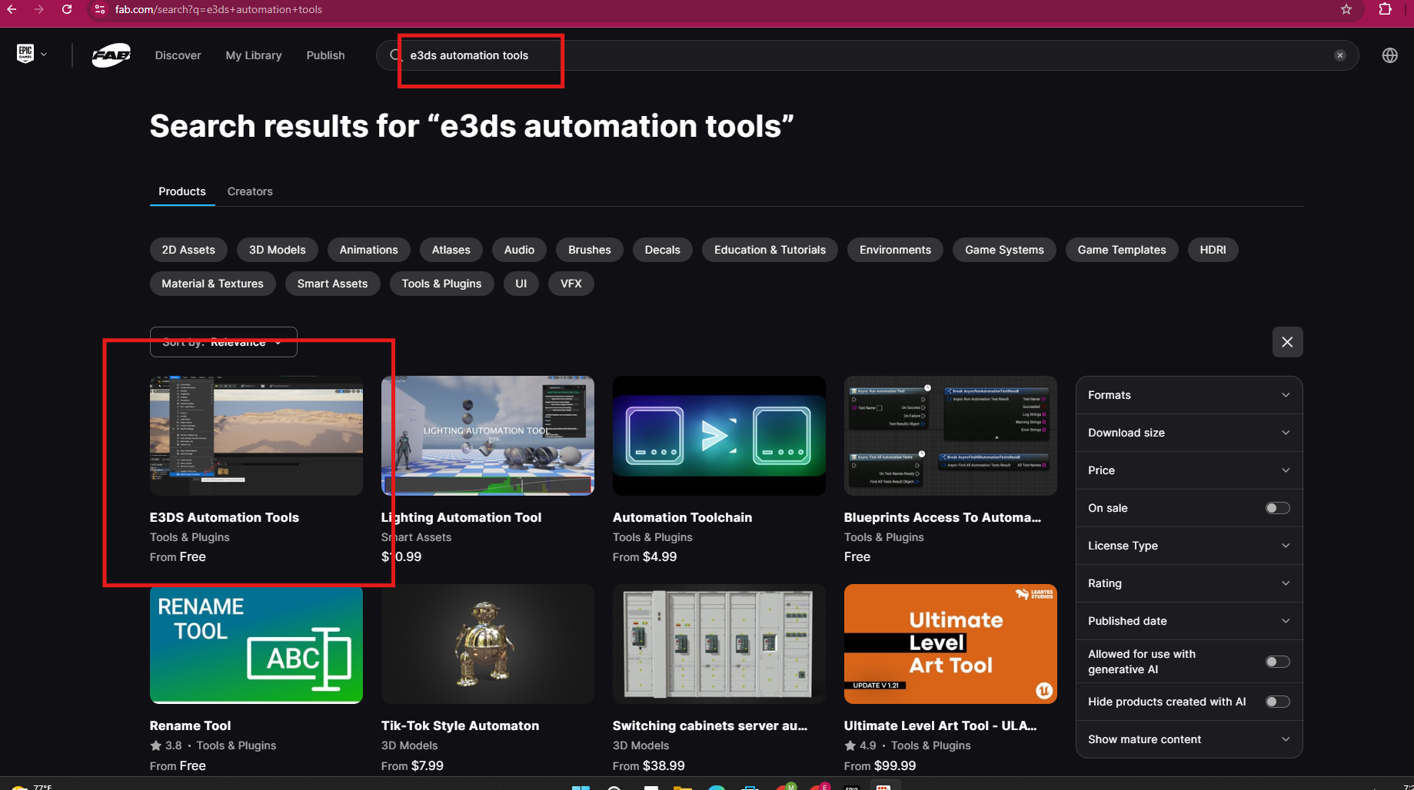The image size is (1414, 790).
Task: Open the Tik-Tok Style Automaton thumbnail
Action: coord(487,644)
